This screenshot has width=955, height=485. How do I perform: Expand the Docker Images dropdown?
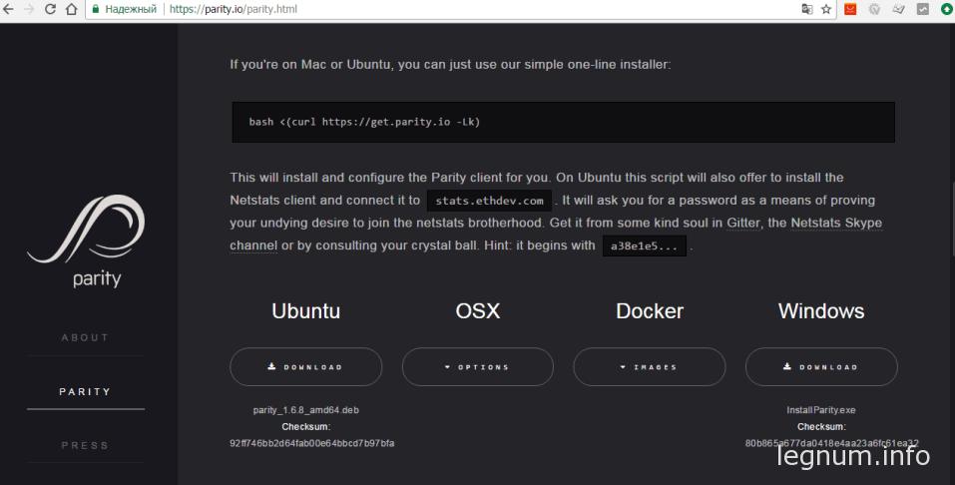(649, 366)
